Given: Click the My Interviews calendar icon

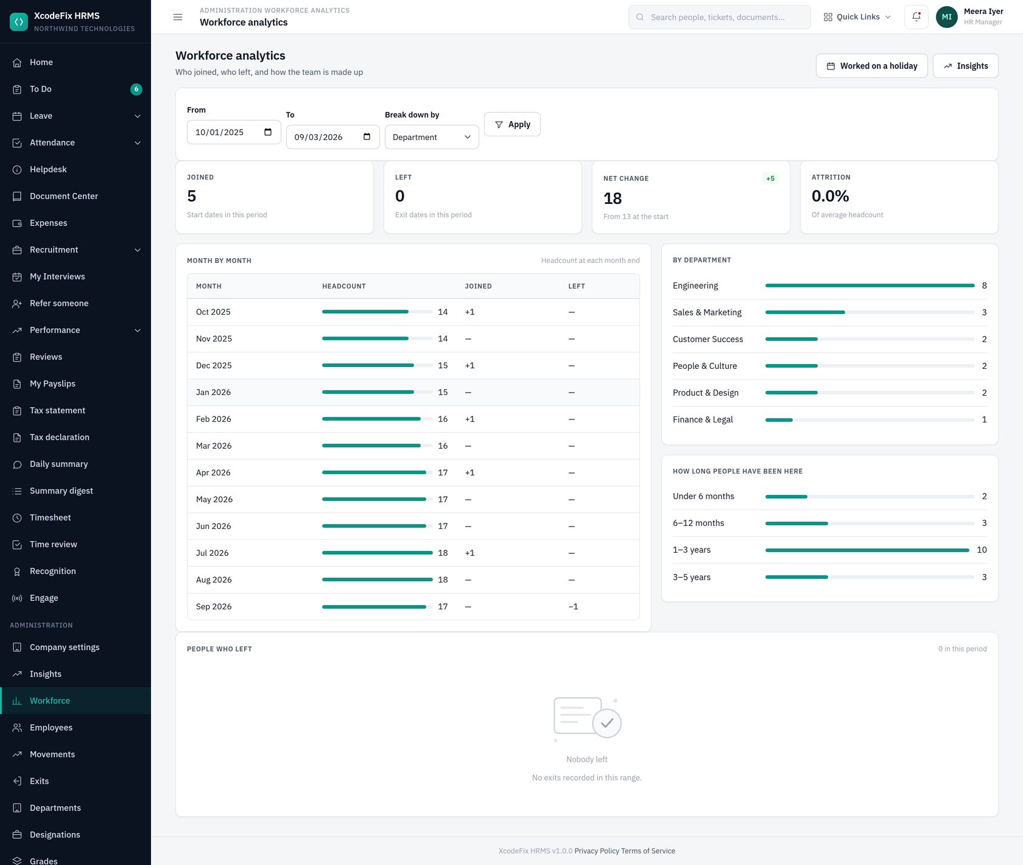Looking at the screenshot, I should click(x=17, y=276).
